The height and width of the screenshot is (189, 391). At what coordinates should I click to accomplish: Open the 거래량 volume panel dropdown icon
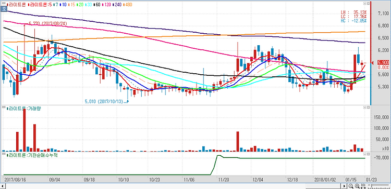pos(364,107)
